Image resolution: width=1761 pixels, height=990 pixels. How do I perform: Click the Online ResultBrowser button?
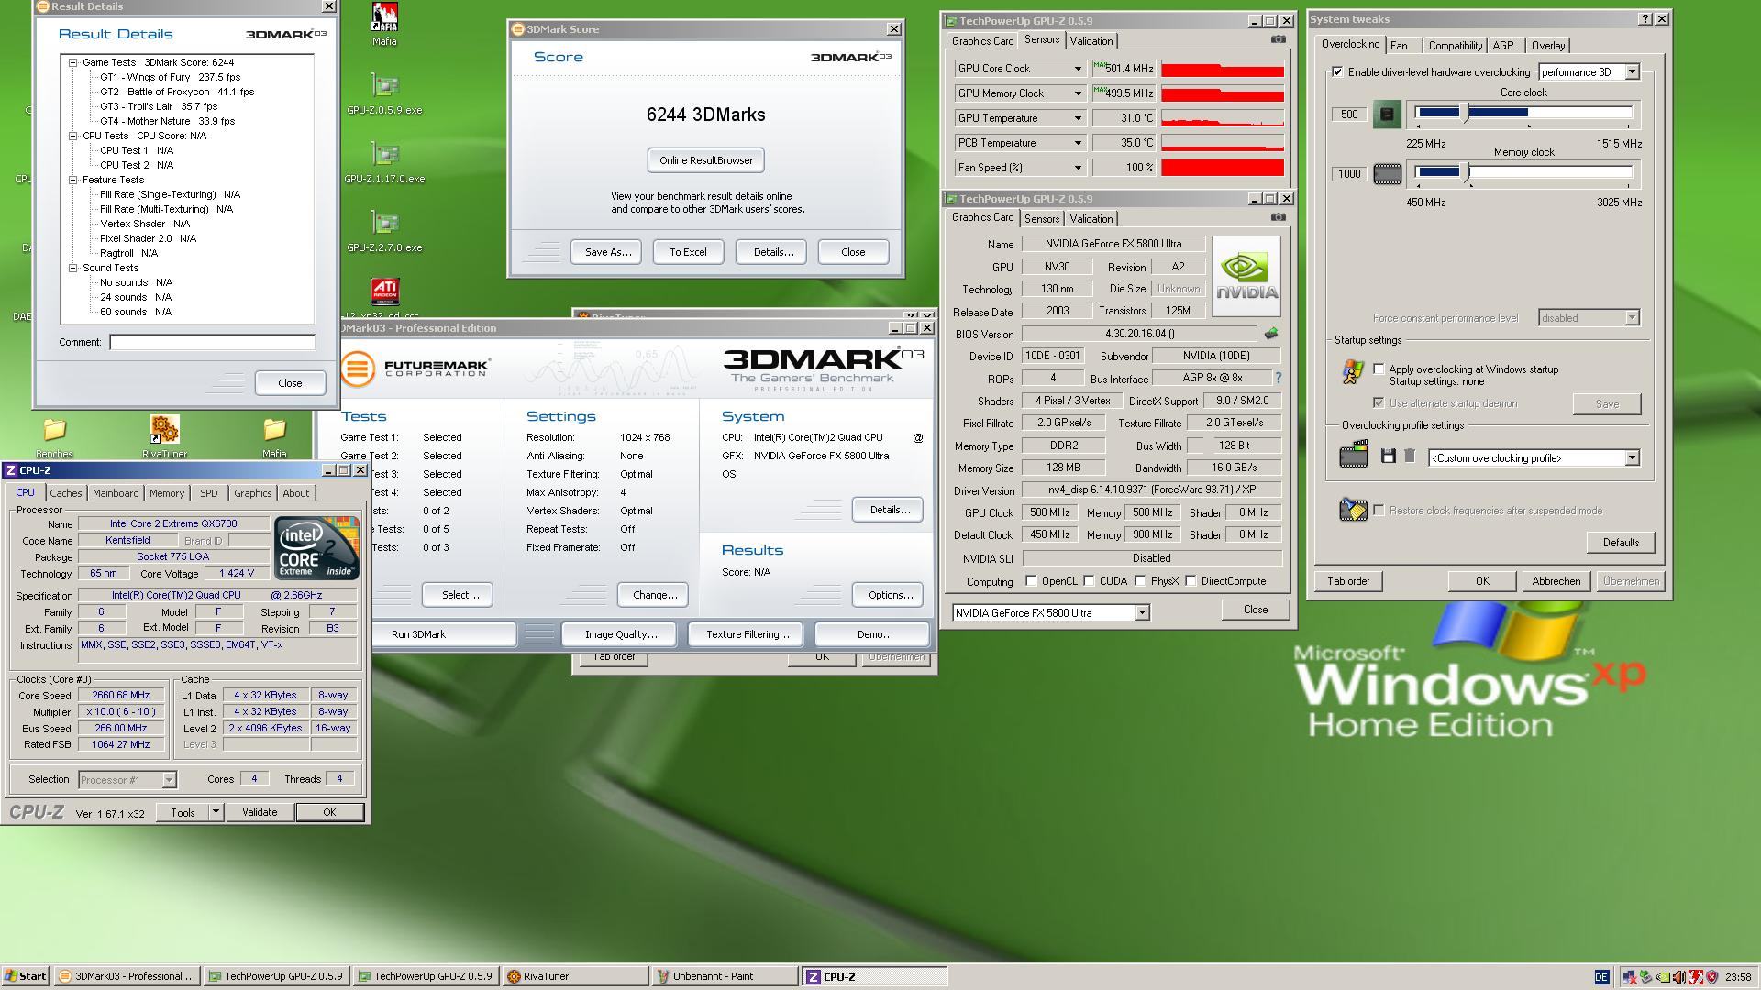coord(705,160)
